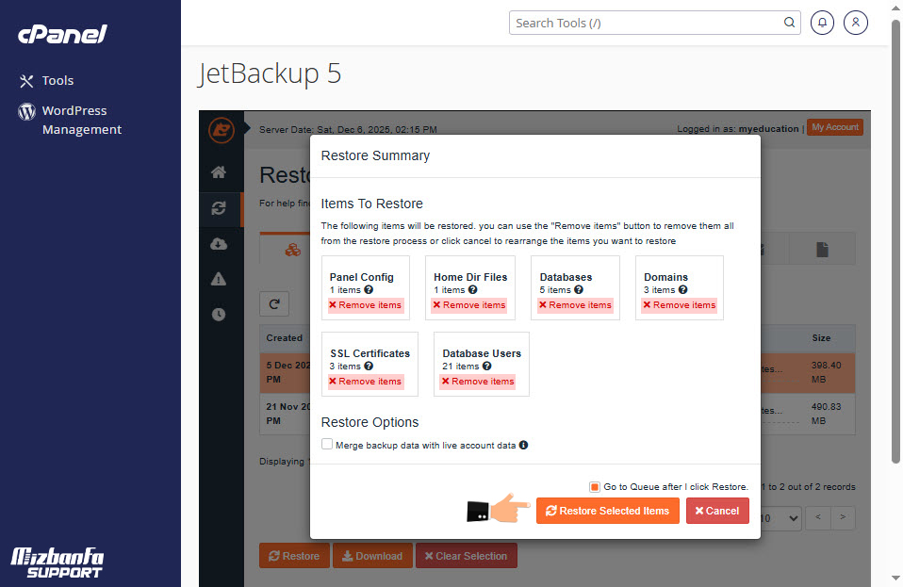Open the page size dropdown near pagination

(x=780, y=517)
